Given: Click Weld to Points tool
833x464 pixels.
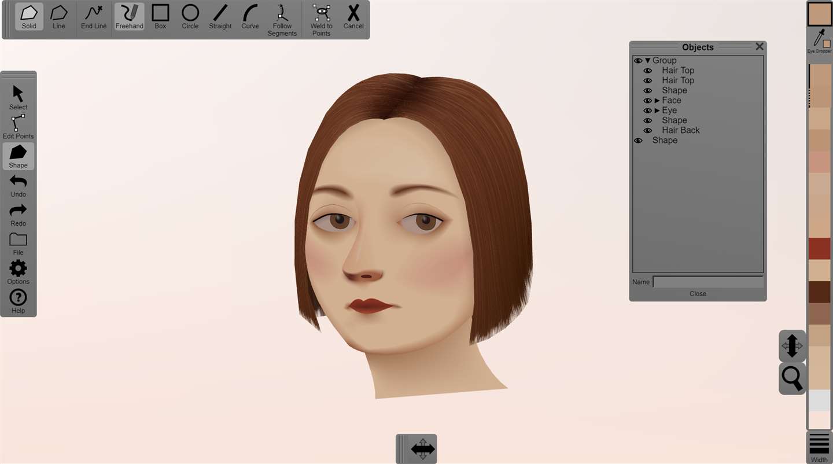Looking at the screenshot, I should pos(321,20).
